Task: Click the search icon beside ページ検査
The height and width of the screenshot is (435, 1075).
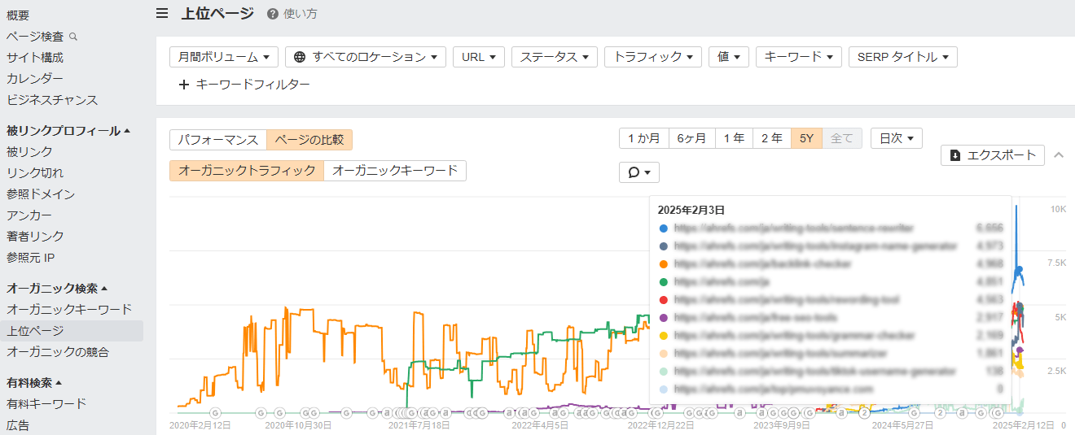Action: click(x=74, y=37)
